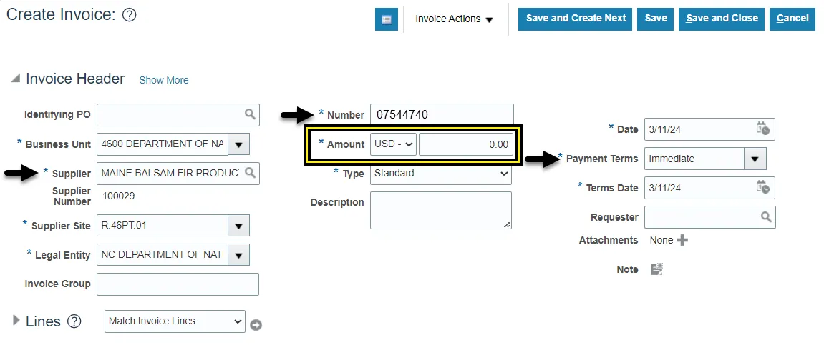The height and width of the screenshot is (345, 824).
Task: Collapse the Invoice Header section
Action: (15, 79)
